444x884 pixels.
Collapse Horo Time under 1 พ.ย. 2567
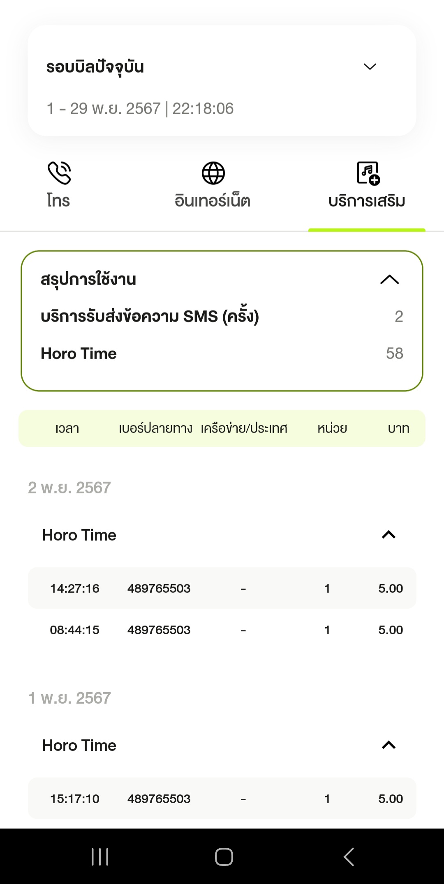[388, 745]
